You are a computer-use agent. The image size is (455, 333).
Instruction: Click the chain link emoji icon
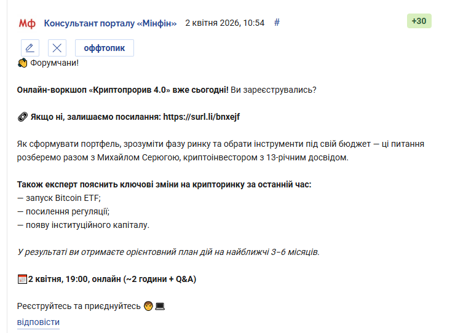coord(22,117)
